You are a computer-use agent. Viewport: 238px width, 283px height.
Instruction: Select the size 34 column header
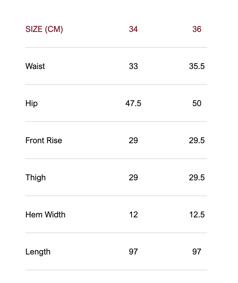133,29
